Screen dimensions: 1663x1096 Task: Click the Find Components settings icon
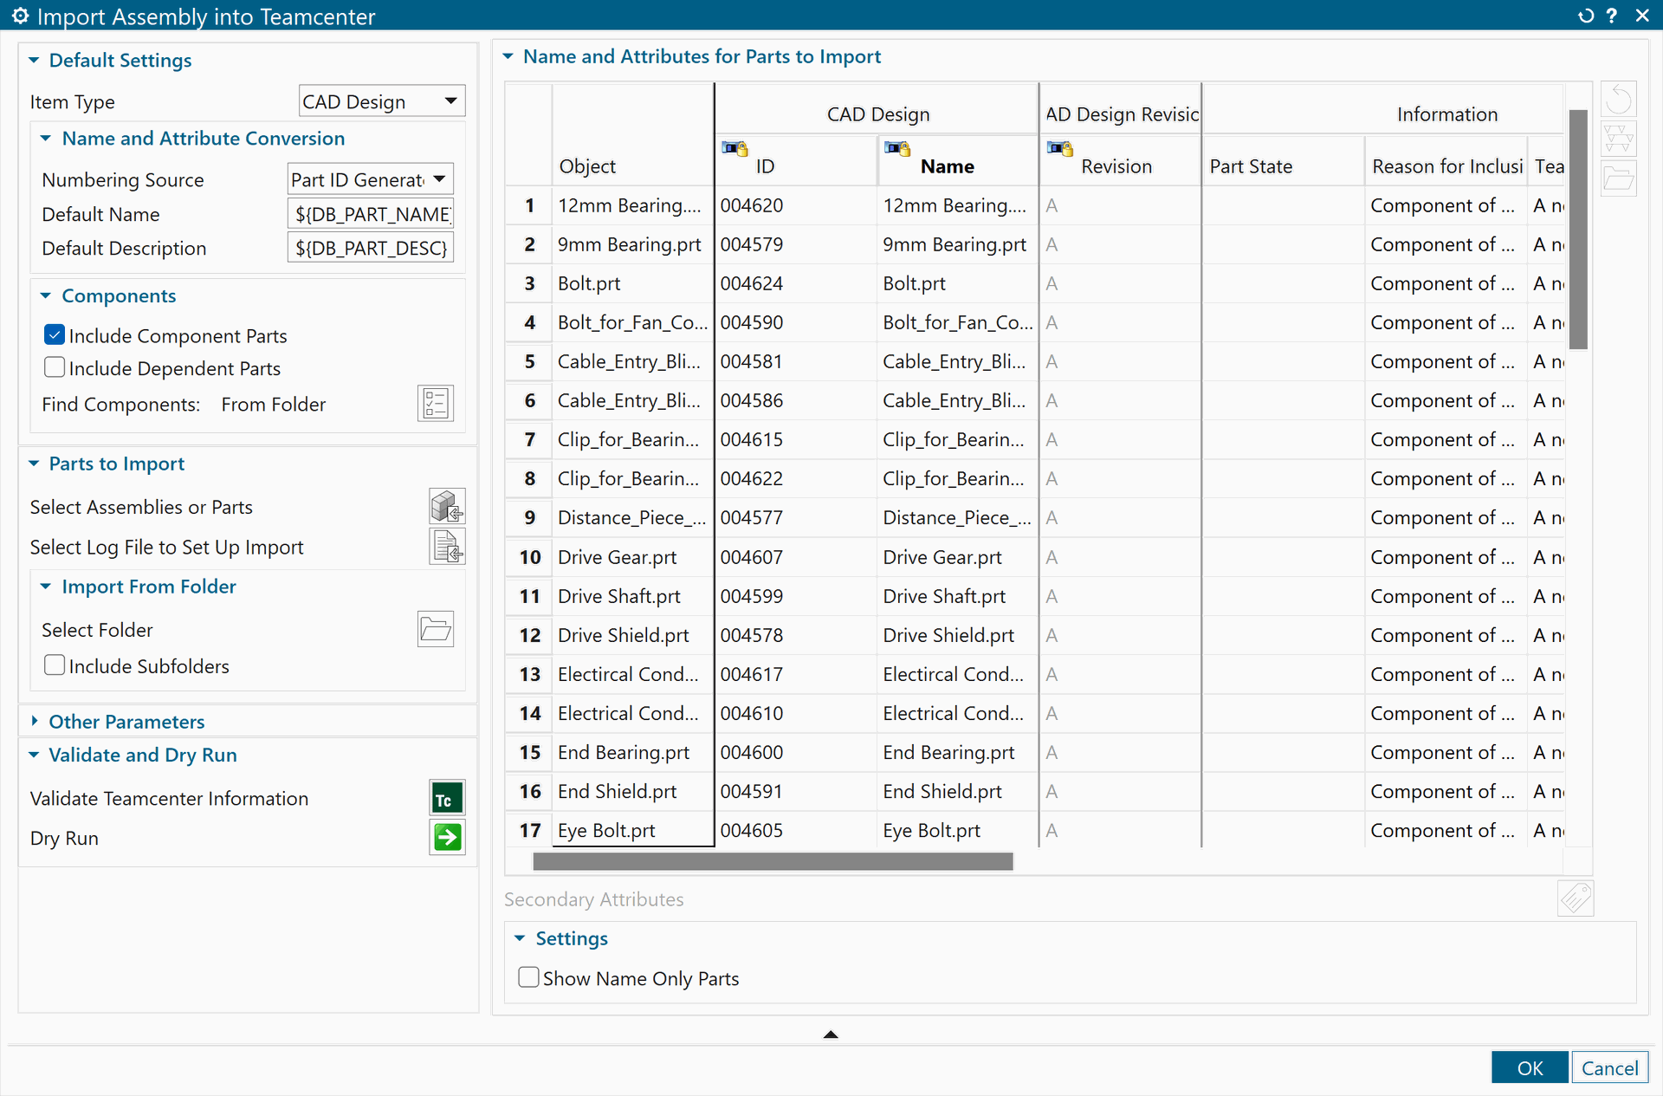pos(435,404)
